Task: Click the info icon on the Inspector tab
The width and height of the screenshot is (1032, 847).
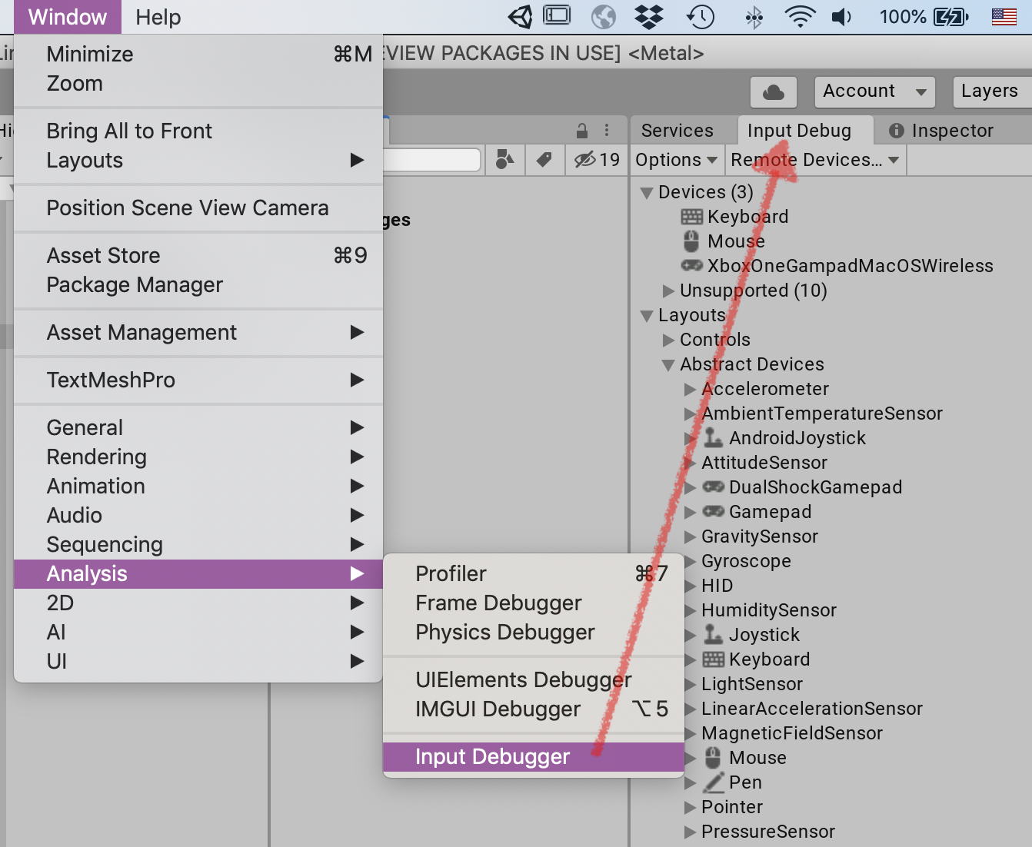Action: (897, 131)
